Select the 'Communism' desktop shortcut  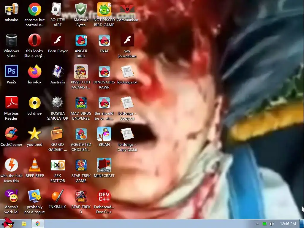[x=127, y=9]
